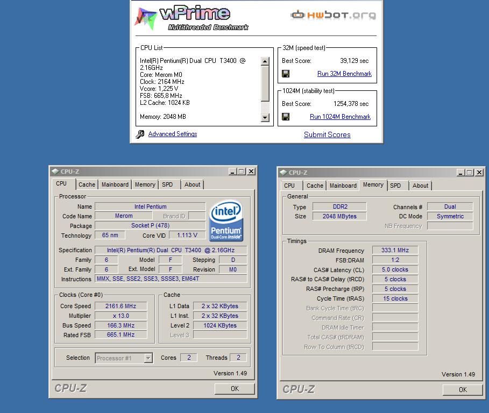489x413 pixels.
Task: Open Mainboard tab in right CPU-Z window
Action: (x=343, y=186)
